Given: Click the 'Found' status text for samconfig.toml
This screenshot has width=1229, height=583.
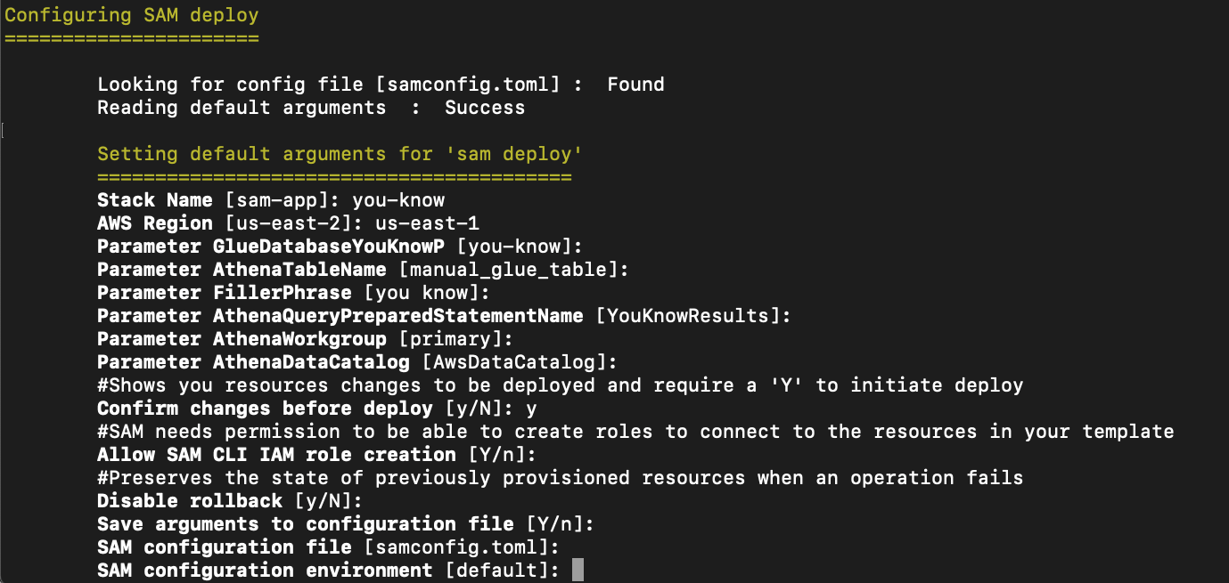Looking at the screenshot, I should pyautogui.click(x=635, y=85).
